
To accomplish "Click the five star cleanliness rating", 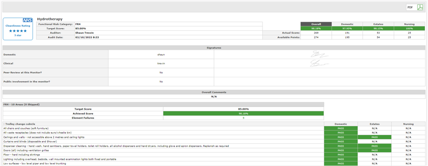I will click(x=18, y=31).
